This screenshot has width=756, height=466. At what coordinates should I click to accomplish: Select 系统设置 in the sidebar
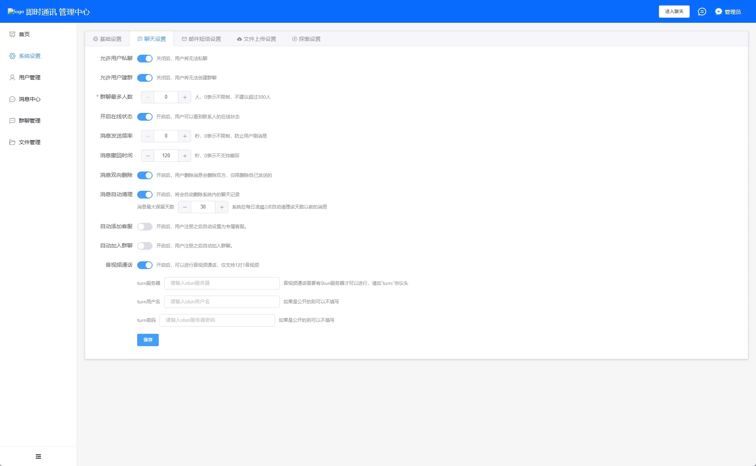(x=29, y=56)
